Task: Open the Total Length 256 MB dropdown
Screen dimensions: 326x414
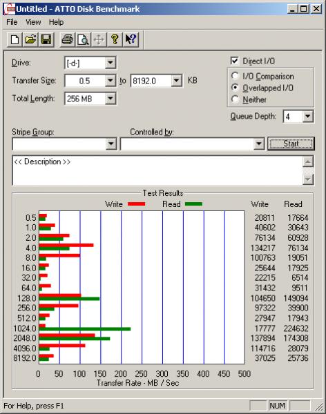Action: (110, 99)
